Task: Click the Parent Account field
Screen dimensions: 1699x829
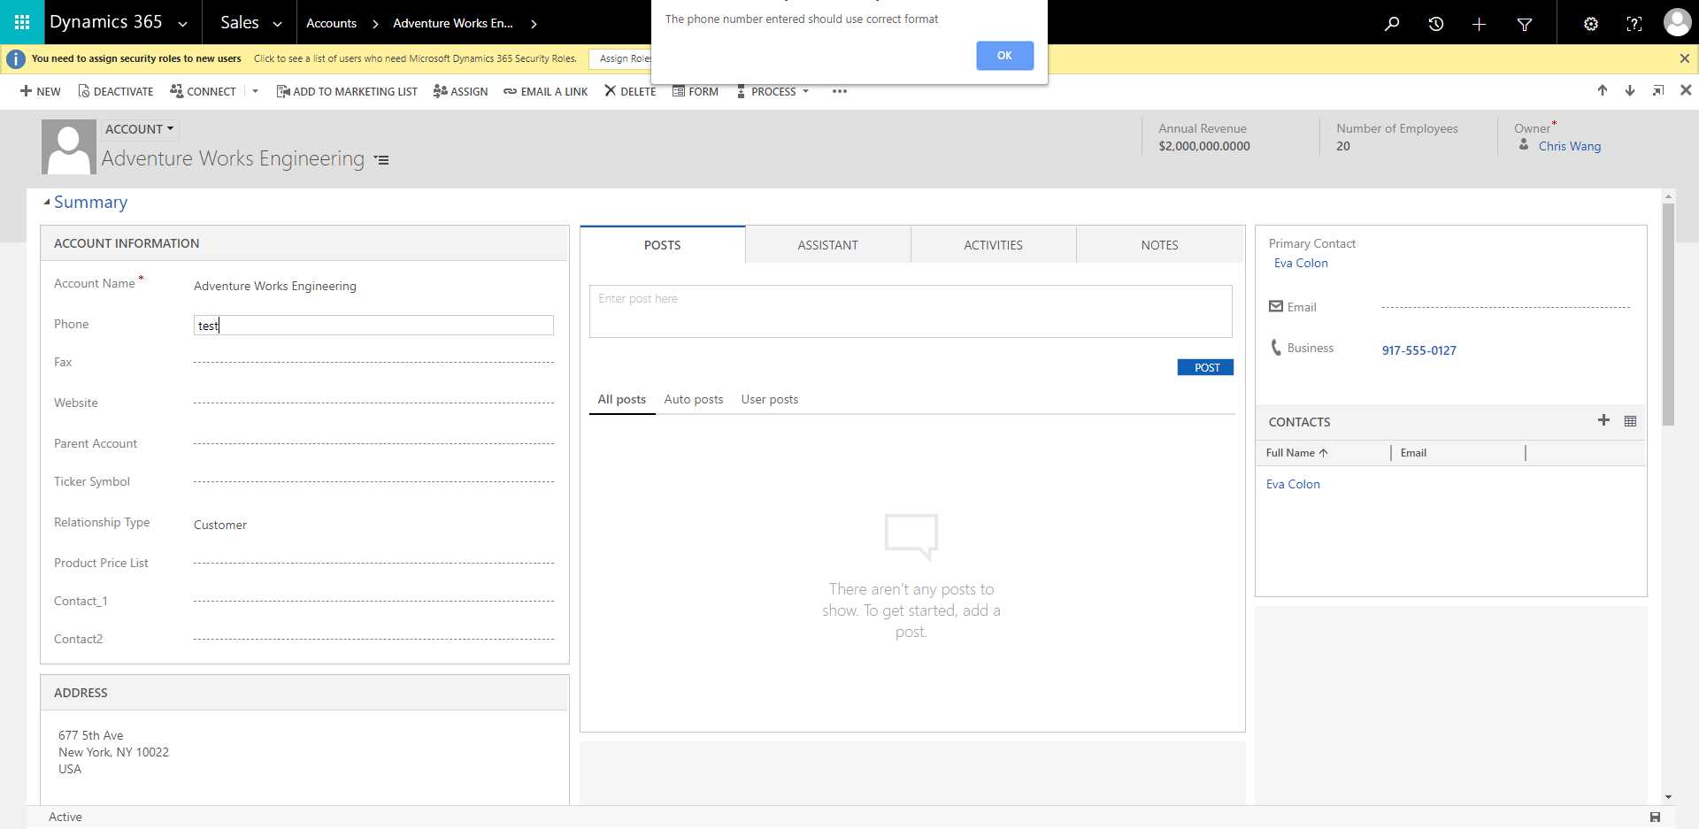Action: (373, 443)
